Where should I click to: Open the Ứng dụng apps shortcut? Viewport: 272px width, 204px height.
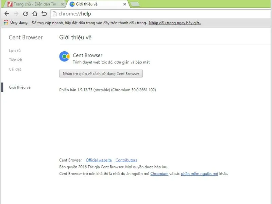[16, 22]
